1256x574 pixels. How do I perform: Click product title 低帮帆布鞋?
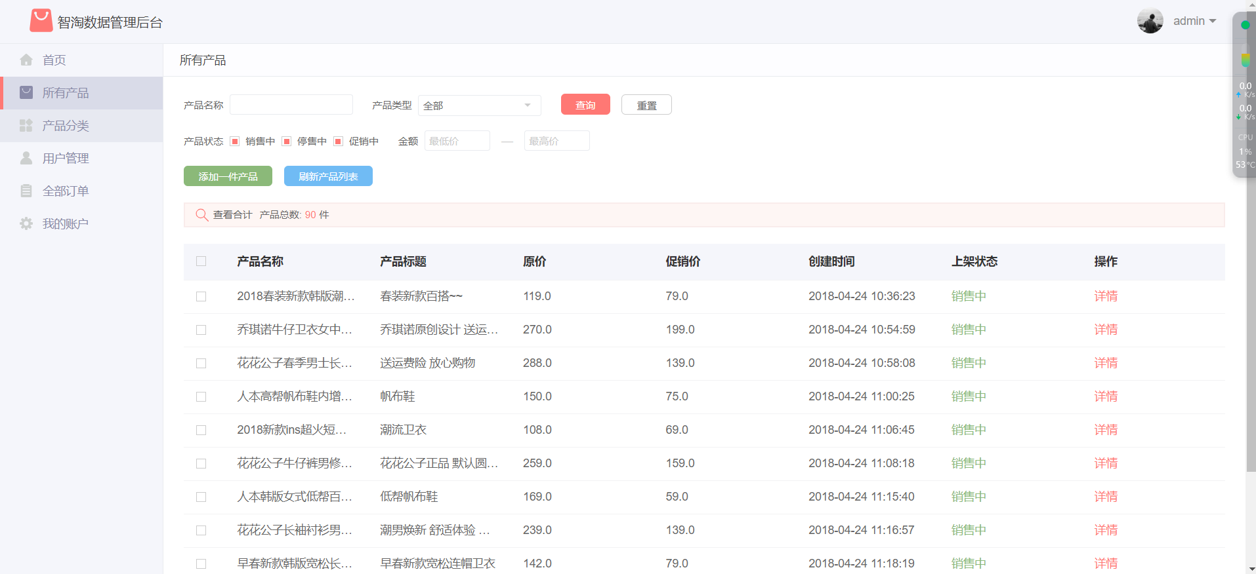pos(409,497)
